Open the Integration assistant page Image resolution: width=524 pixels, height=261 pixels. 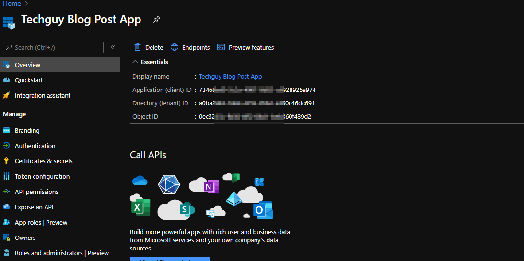click(x=43, y=95)
